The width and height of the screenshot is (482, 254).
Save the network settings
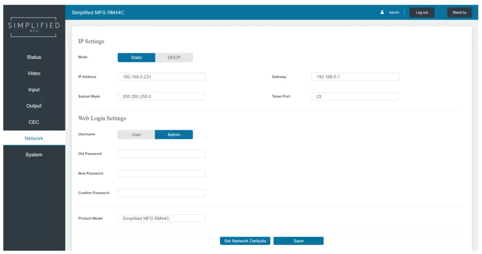pos(298,241)
